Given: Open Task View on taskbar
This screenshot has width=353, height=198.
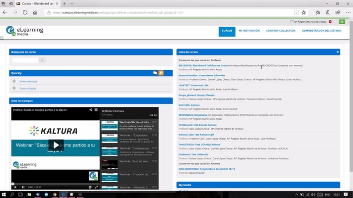Looking at the screenshot, I should (20, 195).
